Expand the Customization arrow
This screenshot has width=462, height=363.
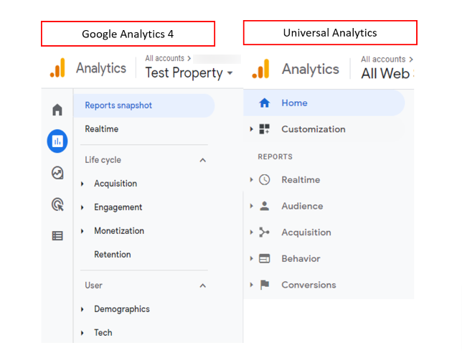click(x=251, y=129)
